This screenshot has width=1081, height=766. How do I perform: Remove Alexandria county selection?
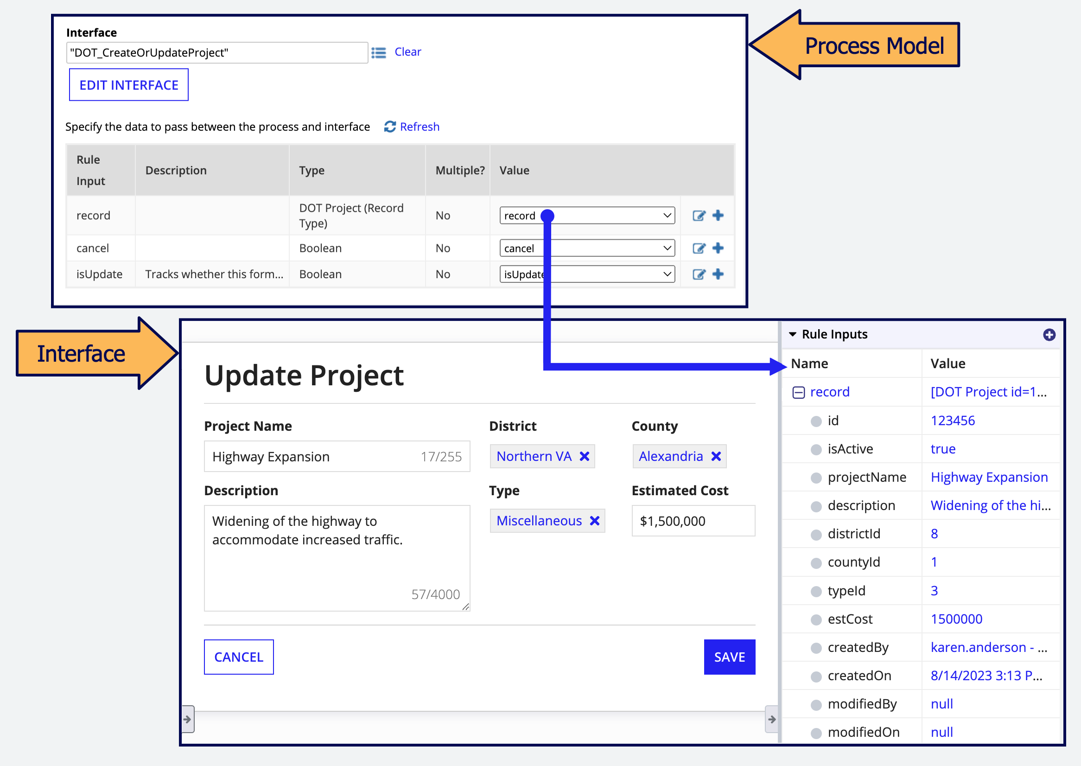(x=716, y=456)
